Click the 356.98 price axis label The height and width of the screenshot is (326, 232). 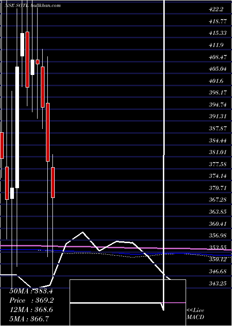coord(219,236)
